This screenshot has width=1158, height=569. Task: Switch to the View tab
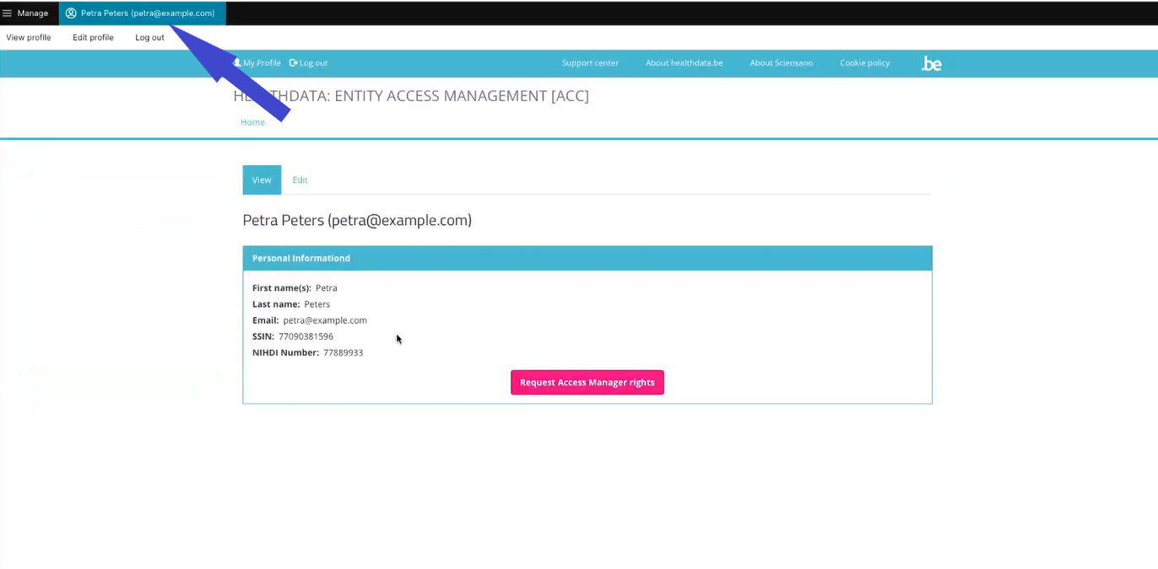point(262,180)
